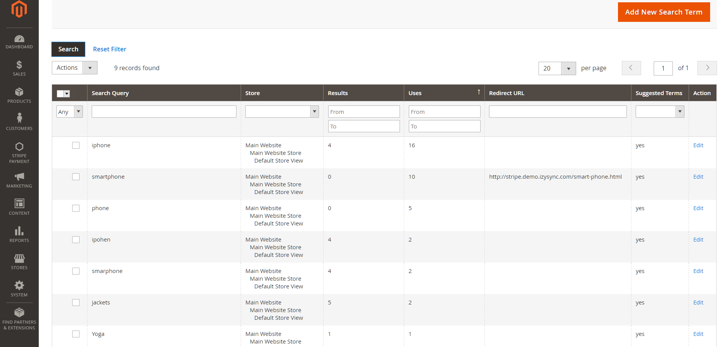Click the Add New Search Term button
This screenshot has width=727, height=347.
pyautogui.click(x=664, y=12)
